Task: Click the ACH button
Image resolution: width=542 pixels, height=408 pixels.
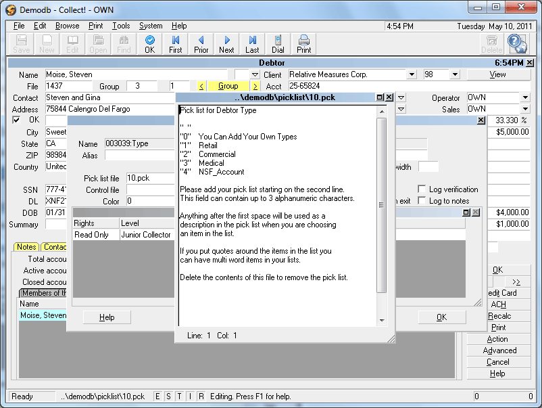Action: pyautogui.click(x=499, y=304)
